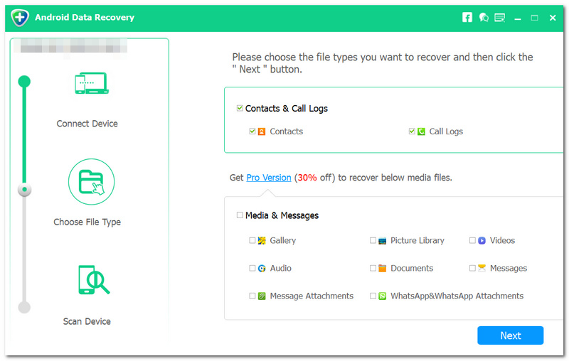Viewport: 569px width, 361px height.
Task: Click the Choose File Type step label
Action: 87,222
